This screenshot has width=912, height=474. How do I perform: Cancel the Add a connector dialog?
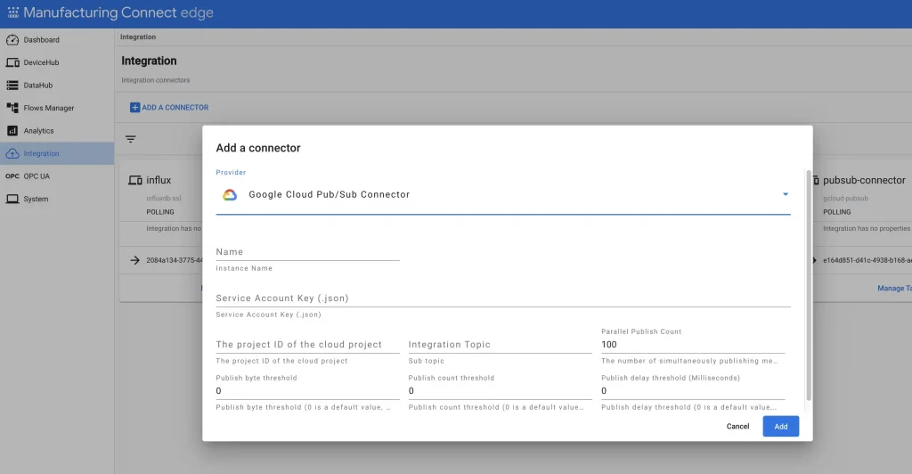pyautogui.click(x=737, y=426)
